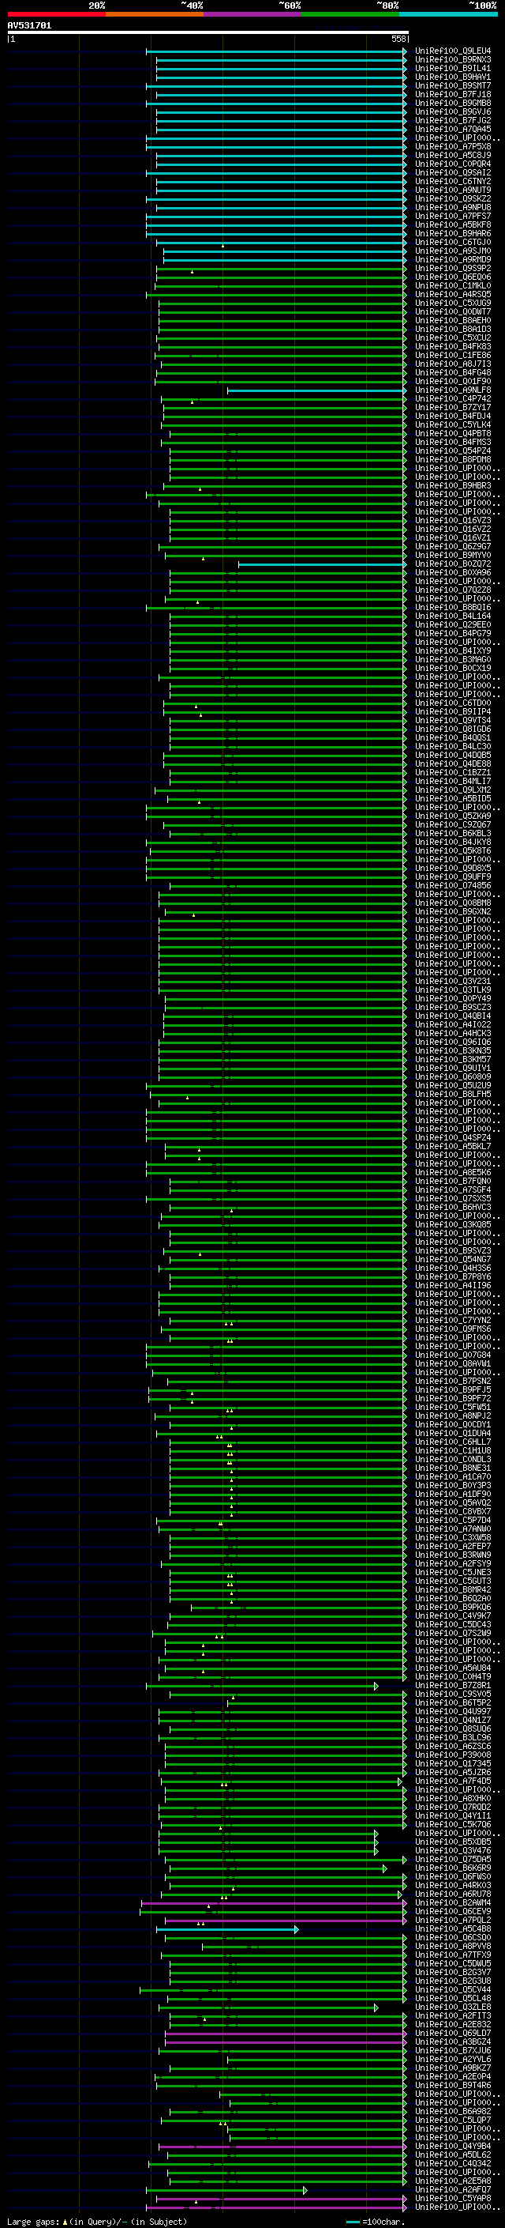Select the UniRef100_Q16VZ3 label

click(453, 521)
